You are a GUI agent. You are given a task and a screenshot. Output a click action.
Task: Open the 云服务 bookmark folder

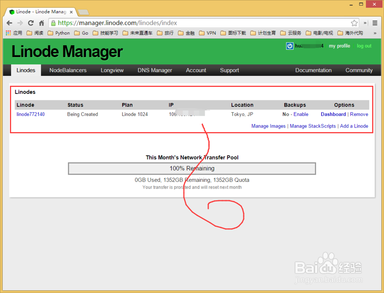tap(291, 33)
